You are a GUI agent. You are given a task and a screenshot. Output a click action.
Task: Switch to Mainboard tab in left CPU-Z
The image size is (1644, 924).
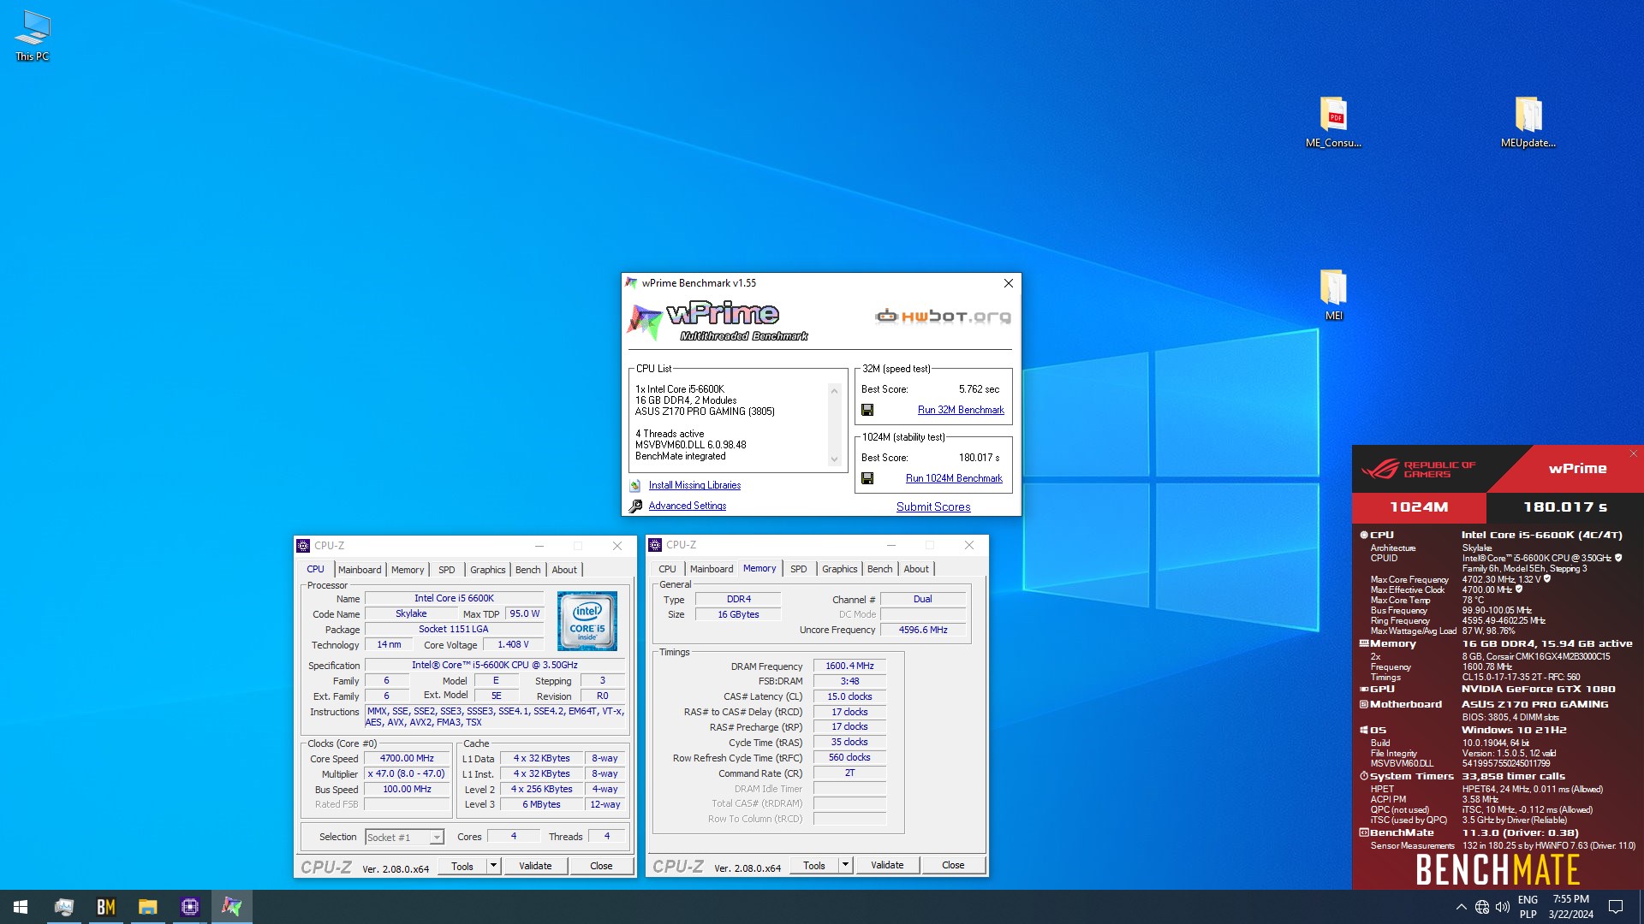(x=360, y=570)
